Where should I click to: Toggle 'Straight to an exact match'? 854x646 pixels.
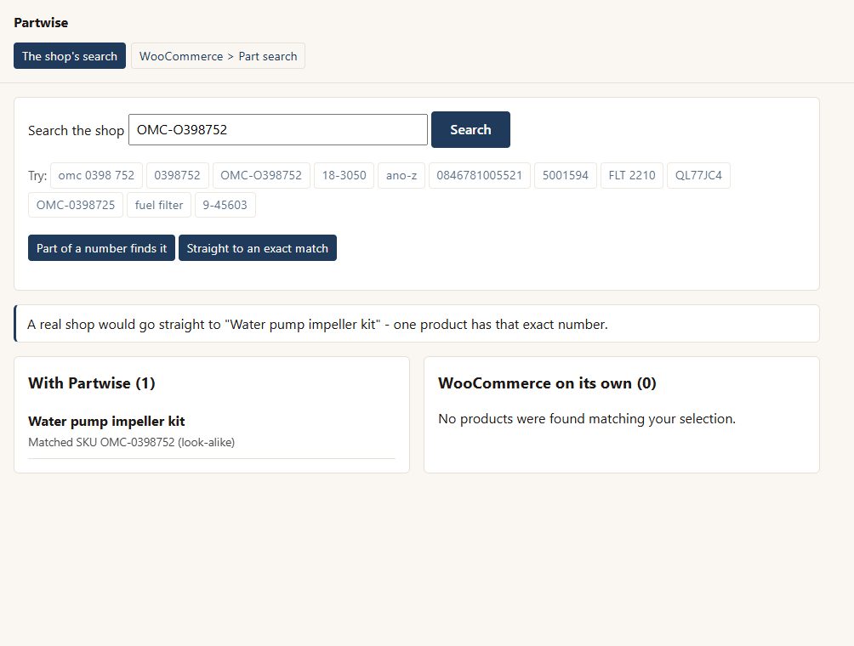click(258, 248)
